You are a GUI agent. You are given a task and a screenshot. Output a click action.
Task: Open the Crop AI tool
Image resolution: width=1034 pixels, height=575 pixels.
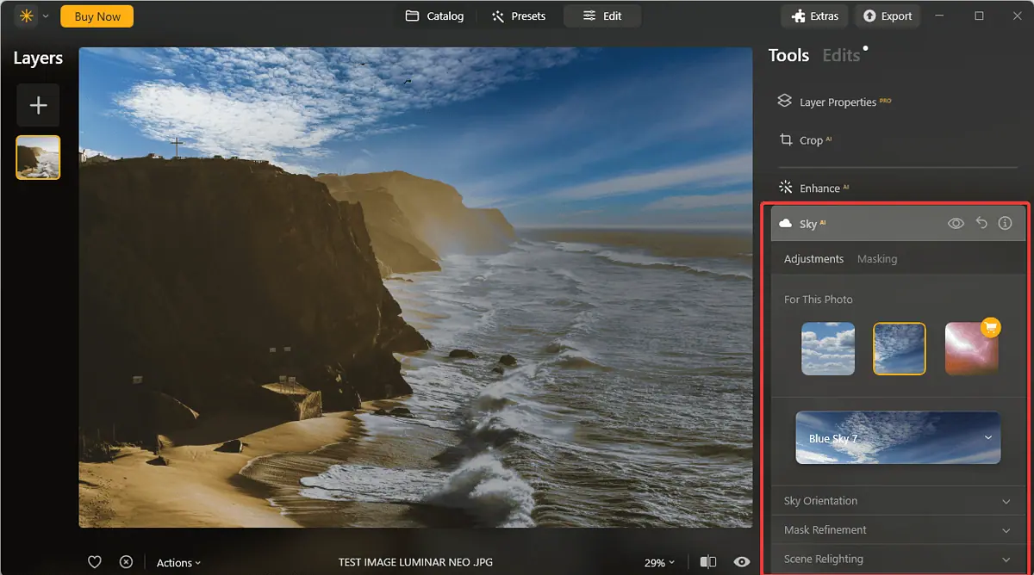tap(810, 140)
